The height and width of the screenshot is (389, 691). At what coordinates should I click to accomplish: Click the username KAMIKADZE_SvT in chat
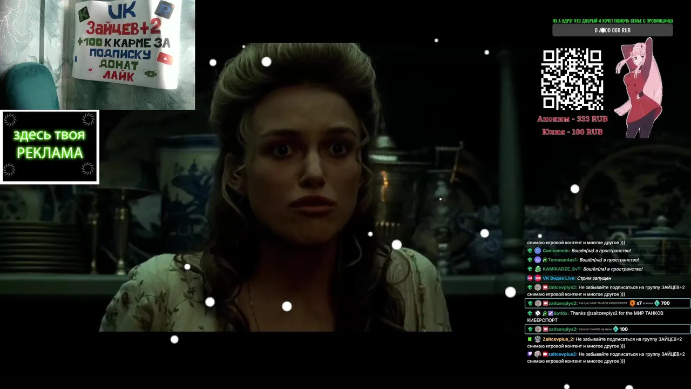coord(562,269)
